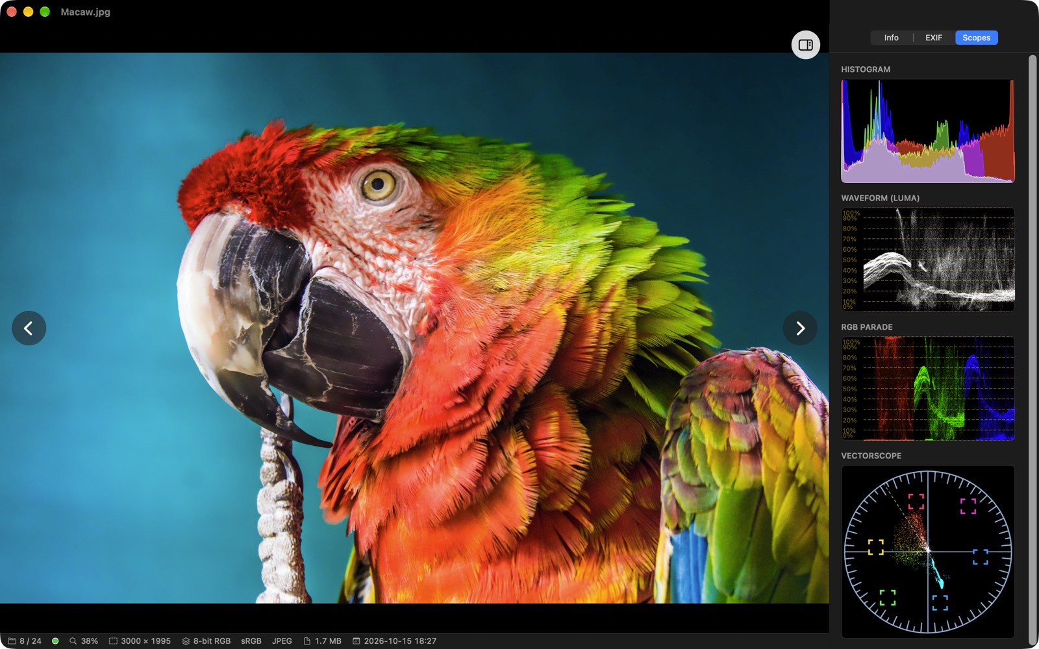Click the vectorscope display
This screenshot has height=649, width=1039.
pyautogui.click(x=927, y=552)
